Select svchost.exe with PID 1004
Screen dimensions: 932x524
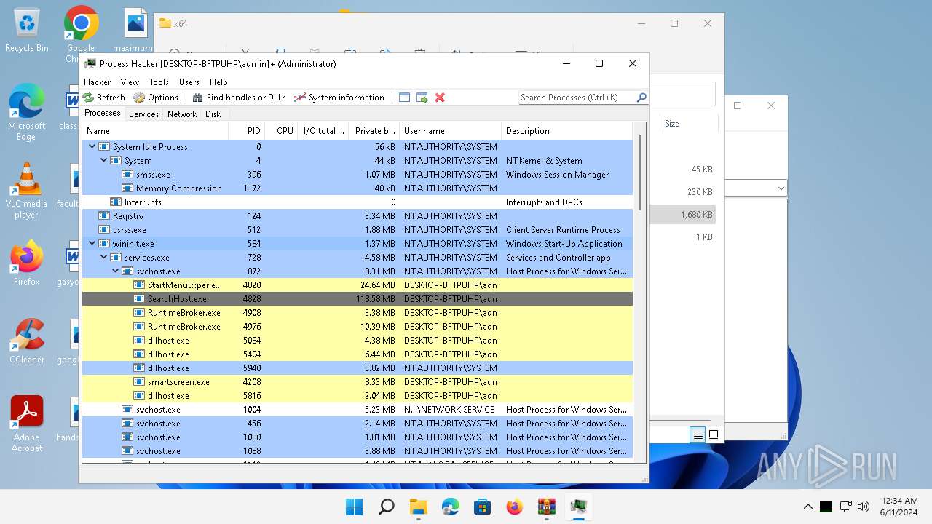pyautogui.click(x=358, y=409)
